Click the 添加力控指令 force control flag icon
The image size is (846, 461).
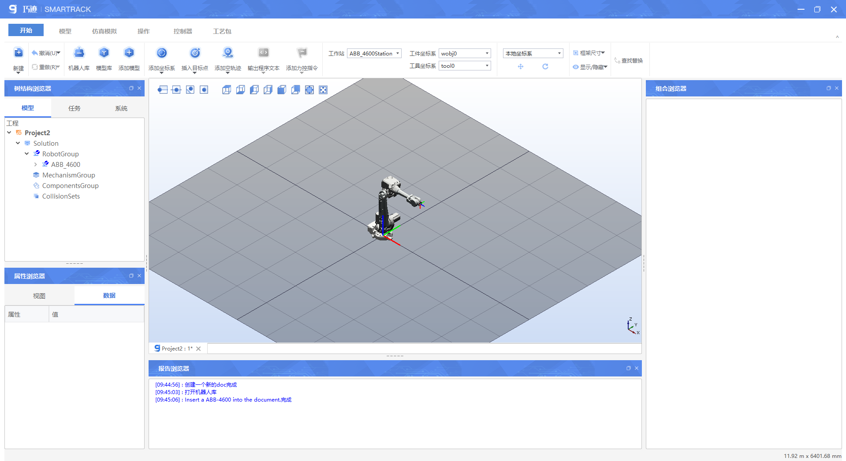[302, 53]
